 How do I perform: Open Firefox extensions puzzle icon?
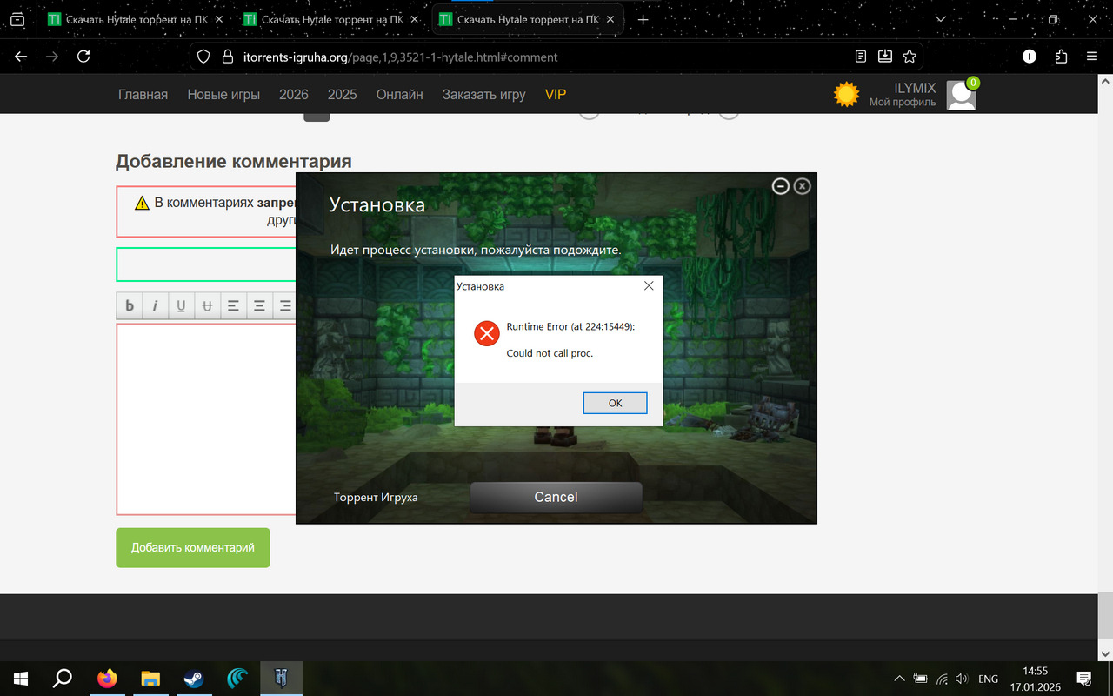(x=1061, y=57)
